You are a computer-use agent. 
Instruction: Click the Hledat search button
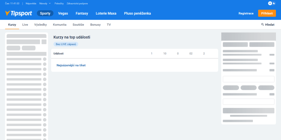(x=268, y=25)
